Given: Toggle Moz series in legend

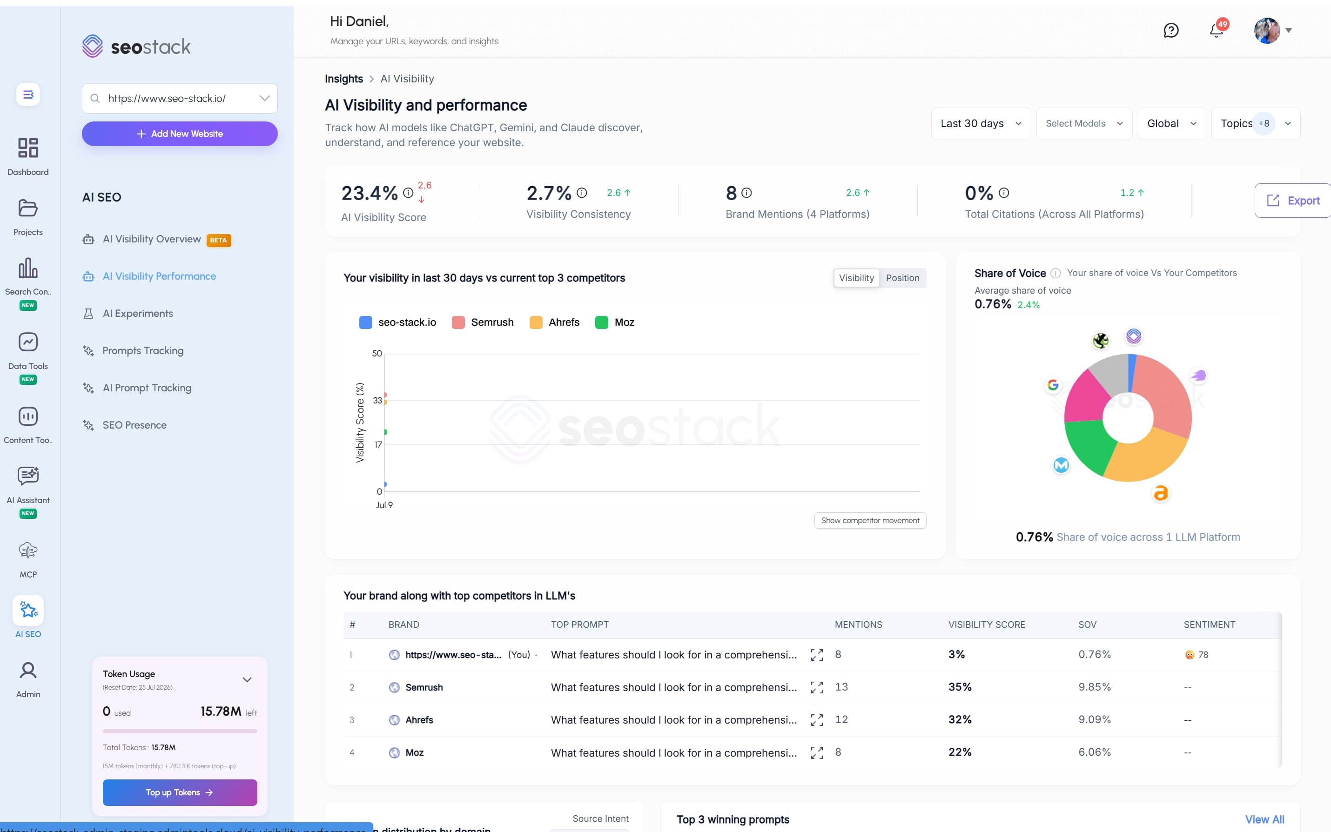Looking at the screenshot, I should [x=615, y=322].
